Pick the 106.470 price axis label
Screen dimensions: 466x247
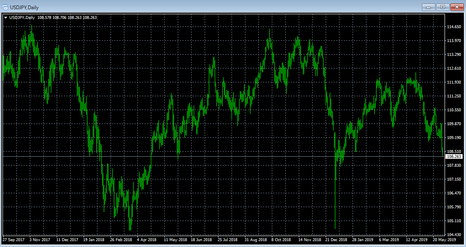pos(454,193)
